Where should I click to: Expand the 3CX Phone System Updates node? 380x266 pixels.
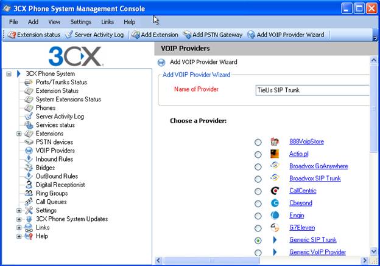pyautogui.click(x=19, y=219)
